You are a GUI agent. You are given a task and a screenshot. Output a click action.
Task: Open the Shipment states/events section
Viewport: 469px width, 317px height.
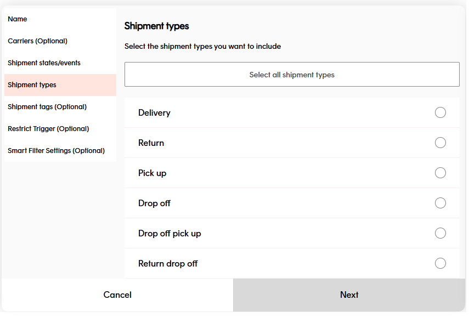[x=44, y=63]
